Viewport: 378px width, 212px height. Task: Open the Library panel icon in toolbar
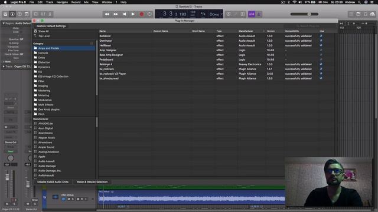5,14
